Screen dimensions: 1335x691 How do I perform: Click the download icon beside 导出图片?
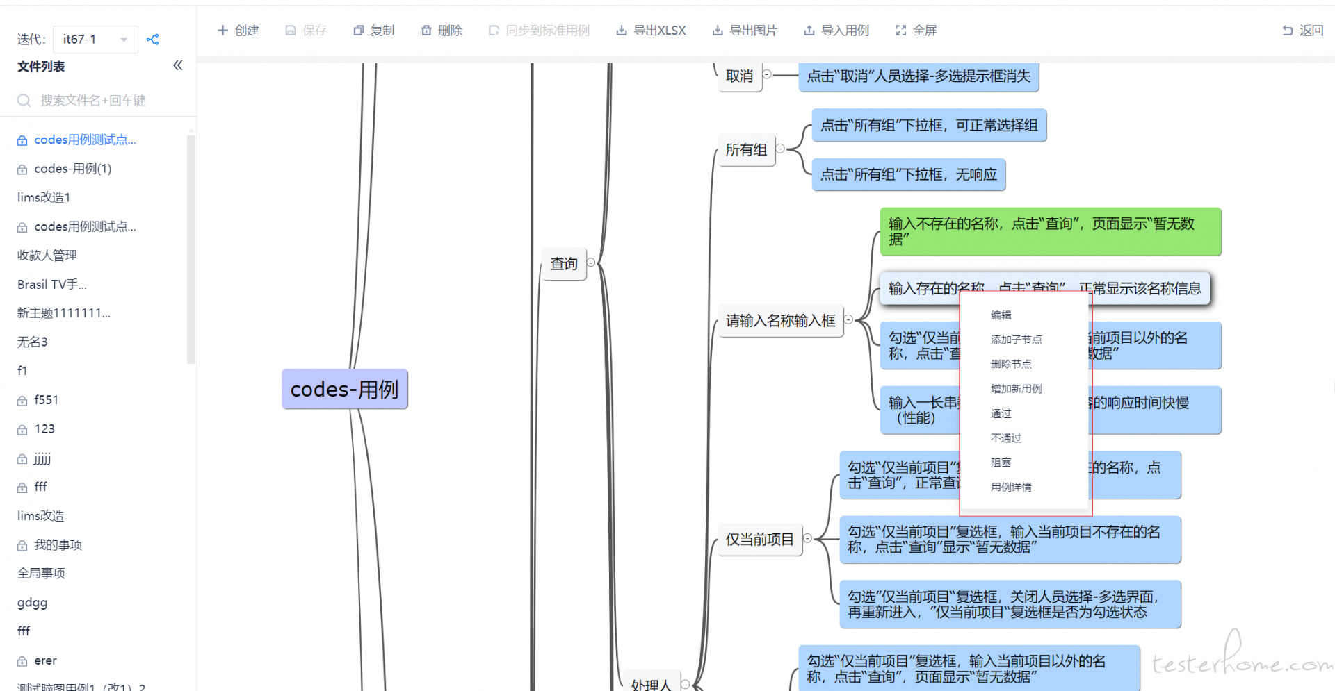pyautogui.click(x=718, y=31)
